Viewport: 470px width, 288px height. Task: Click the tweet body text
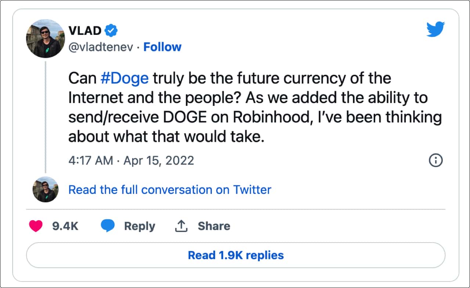pos(220,106)
